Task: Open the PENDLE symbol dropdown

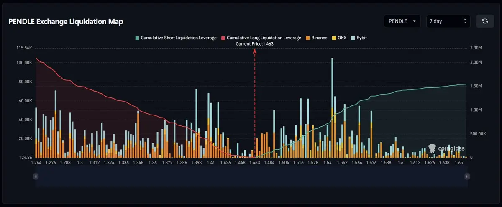Action: 402,21
